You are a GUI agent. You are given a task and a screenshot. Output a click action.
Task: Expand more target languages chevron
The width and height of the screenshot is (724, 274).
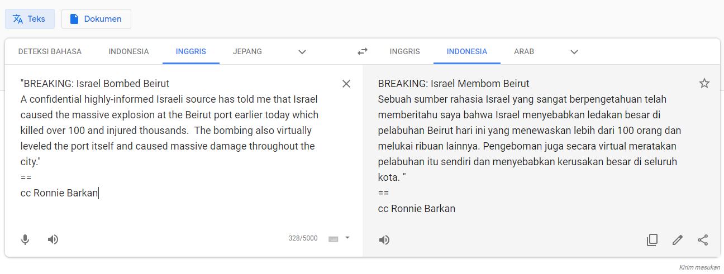(574, 52)
